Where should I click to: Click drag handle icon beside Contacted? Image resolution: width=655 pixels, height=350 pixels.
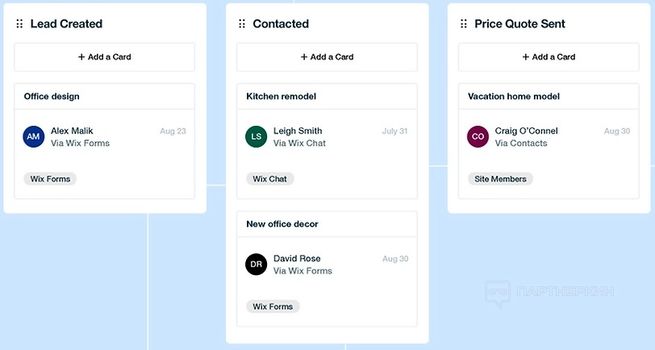(x=242, y=24)
